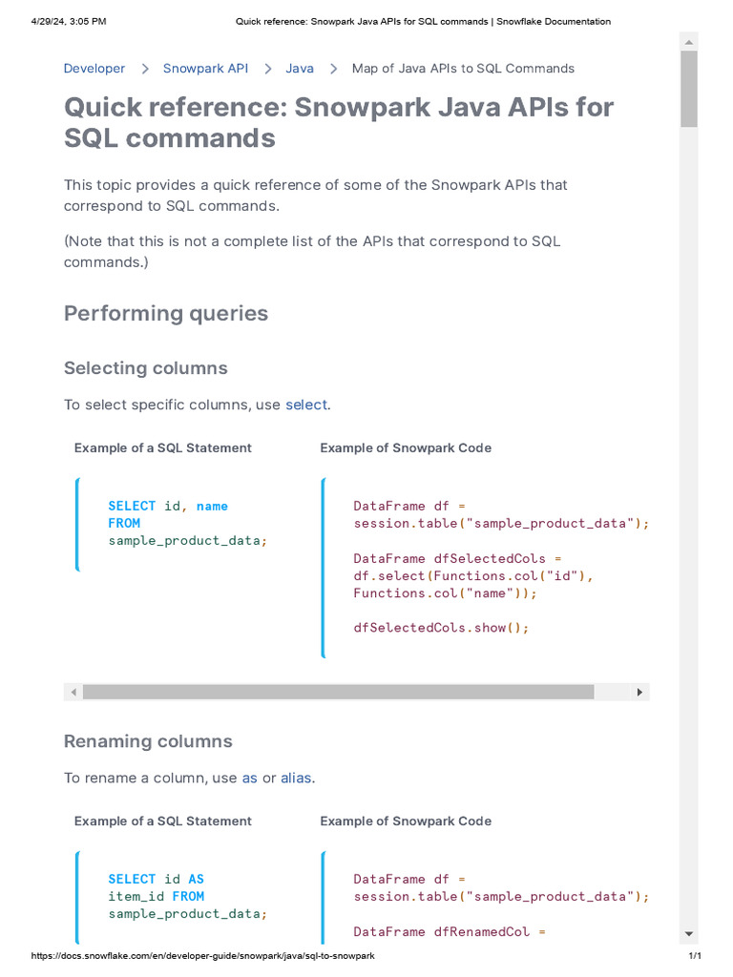The image size is (733, 977).
Task: Open the 'as' API link
Action: tap(249, 778)
